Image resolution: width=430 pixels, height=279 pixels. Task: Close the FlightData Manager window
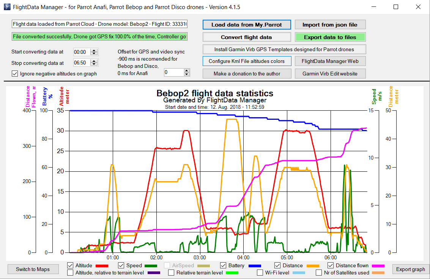418,7
